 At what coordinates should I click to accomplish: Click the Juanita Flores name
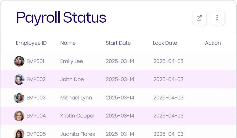pyautogui.click(x=78, y=134)
